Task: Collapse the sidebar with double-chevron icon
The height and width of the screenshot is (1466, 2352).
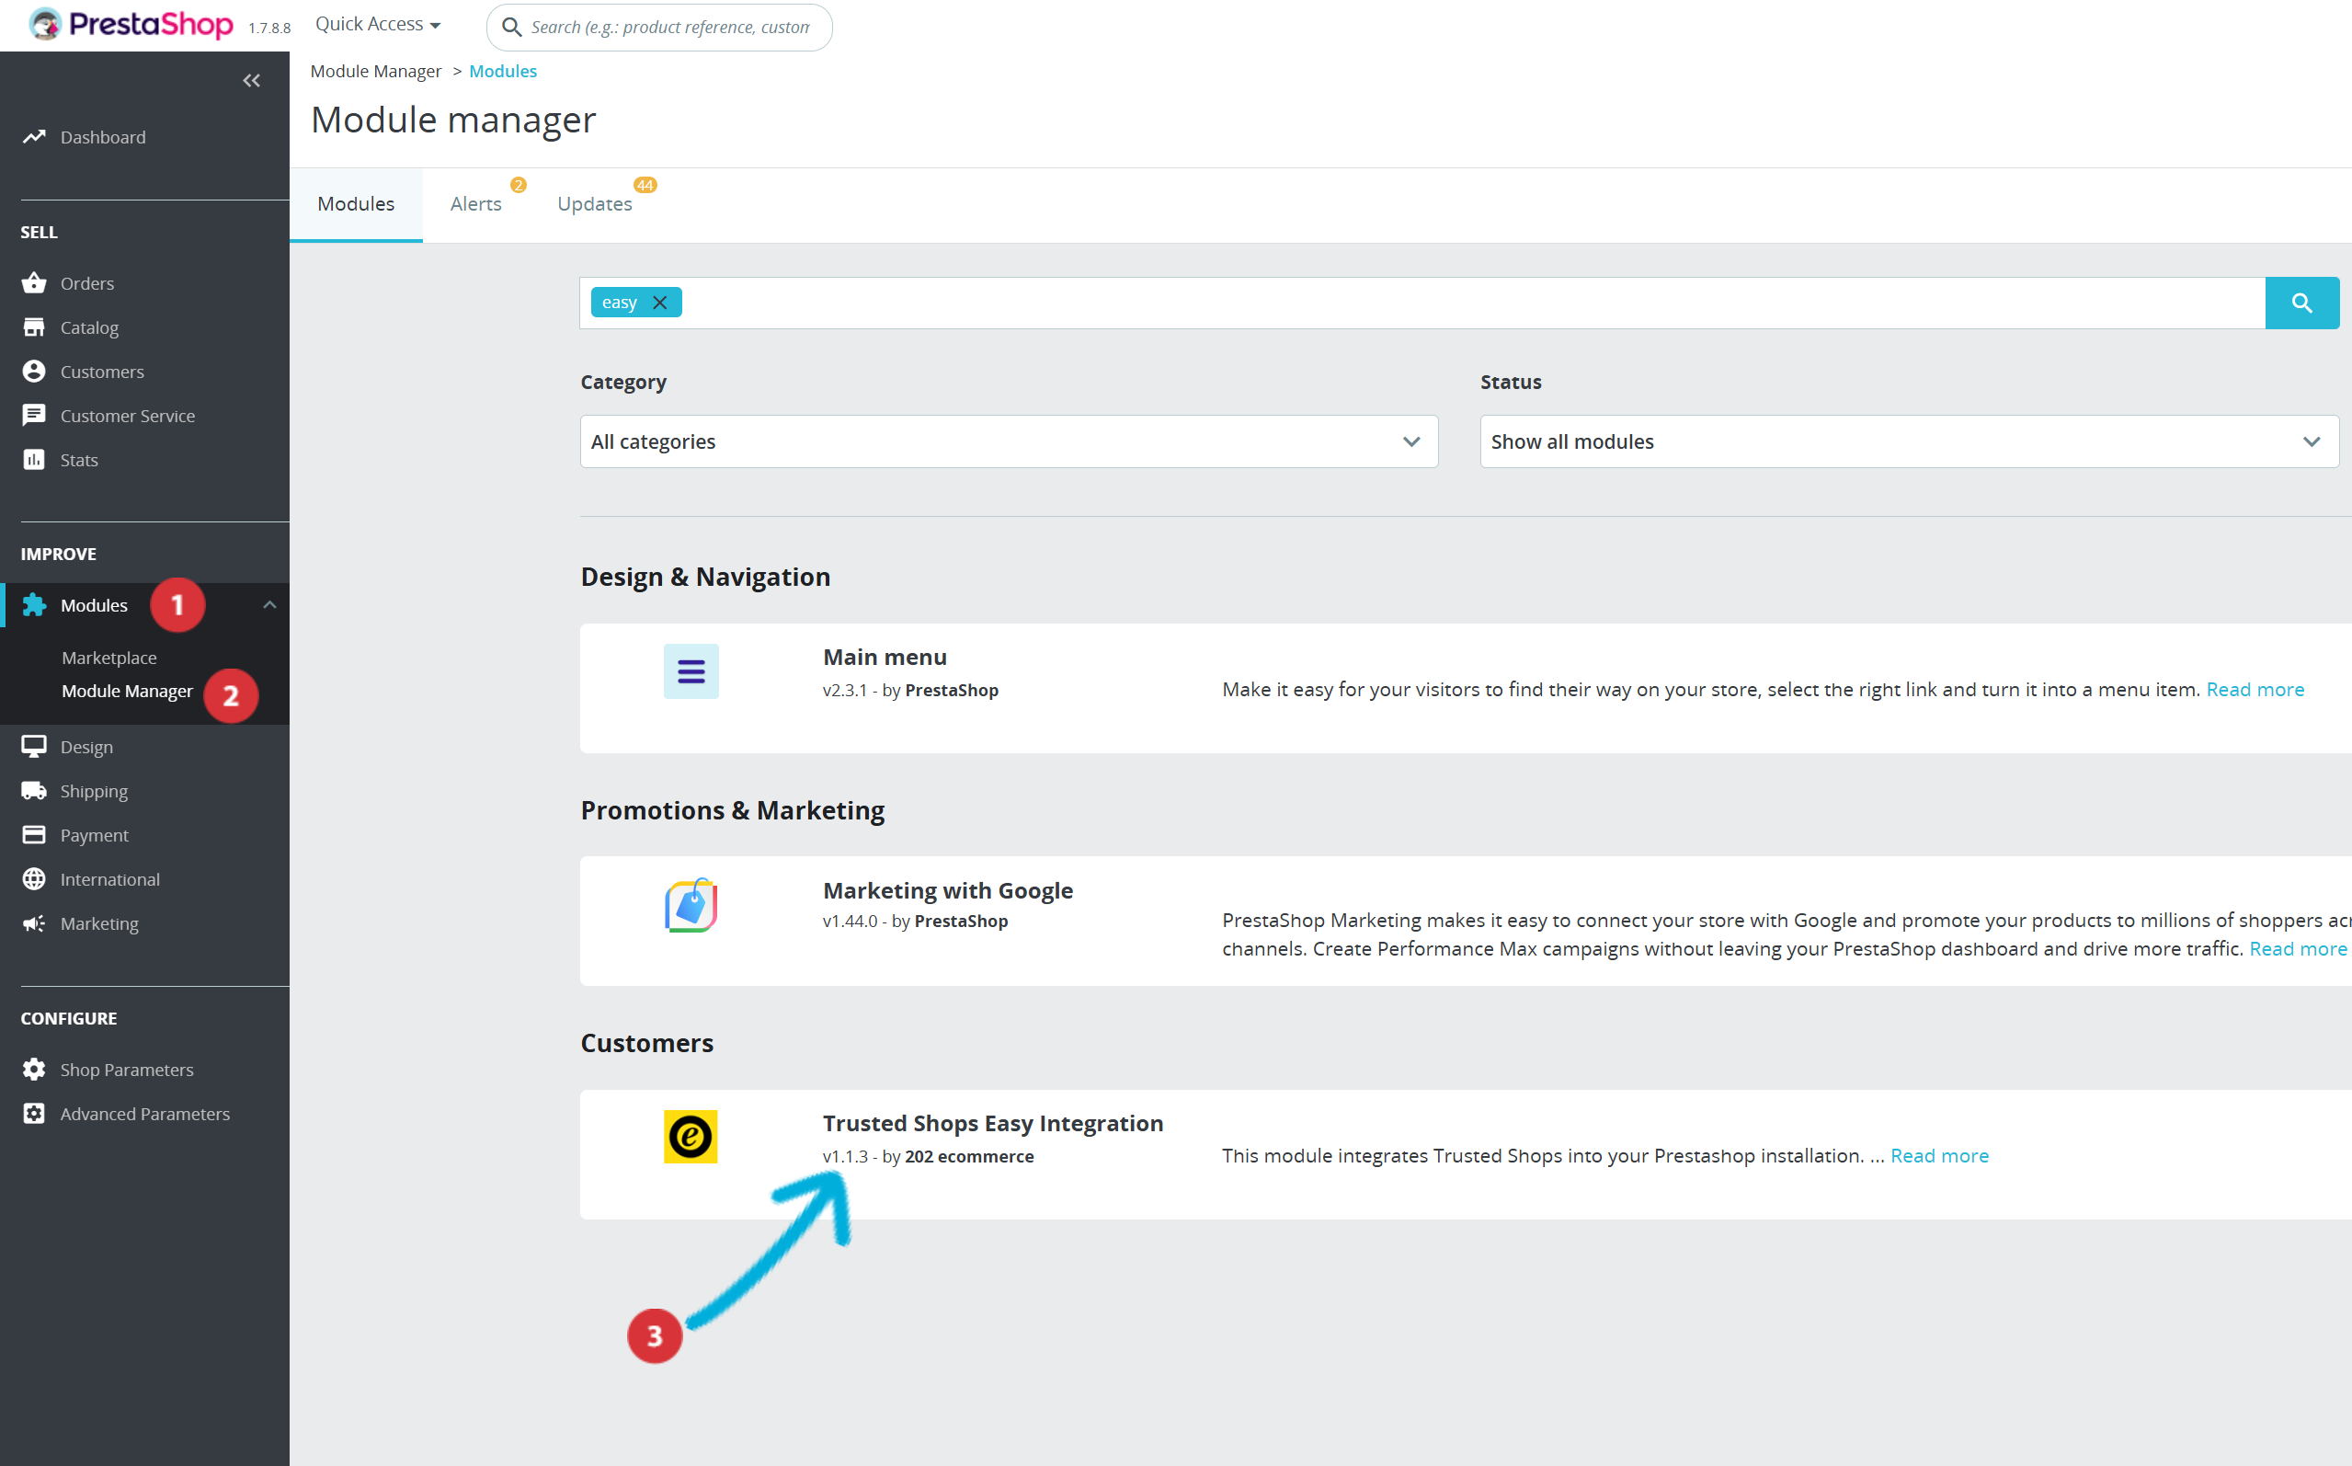Action: 251,81
